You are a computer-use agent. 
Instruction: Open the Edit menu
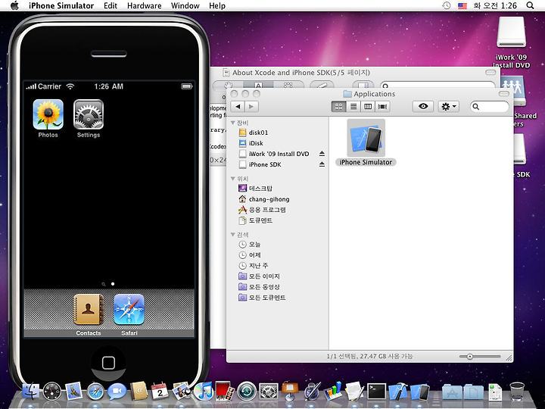pyautogui.click(x=111, y=5)
